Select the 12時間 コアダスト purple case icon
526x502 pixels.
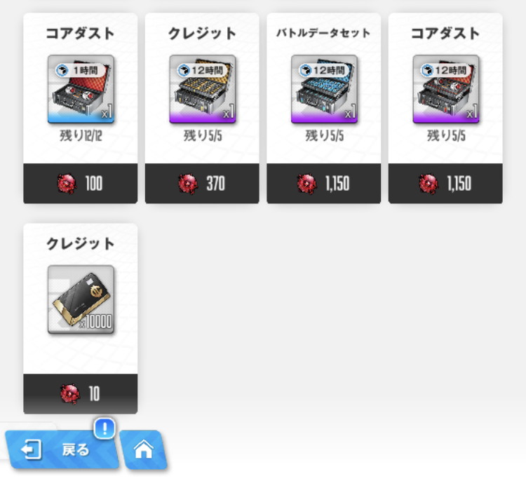[446, 89]
